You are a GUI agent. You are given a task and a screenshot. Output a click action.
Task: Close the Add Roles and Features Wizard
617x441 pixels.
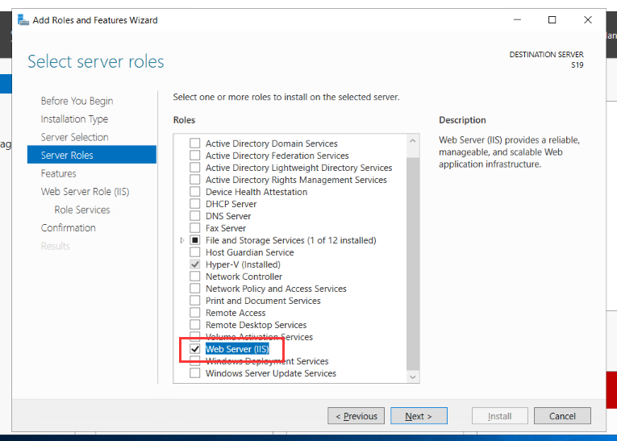click(x=588, y=19)
